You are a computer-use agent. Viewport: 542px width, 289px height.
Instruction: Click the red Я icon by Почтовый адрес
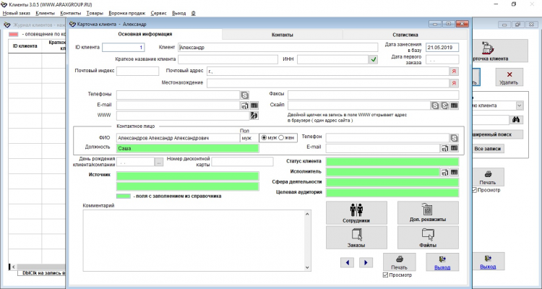[x=454, y=72]
